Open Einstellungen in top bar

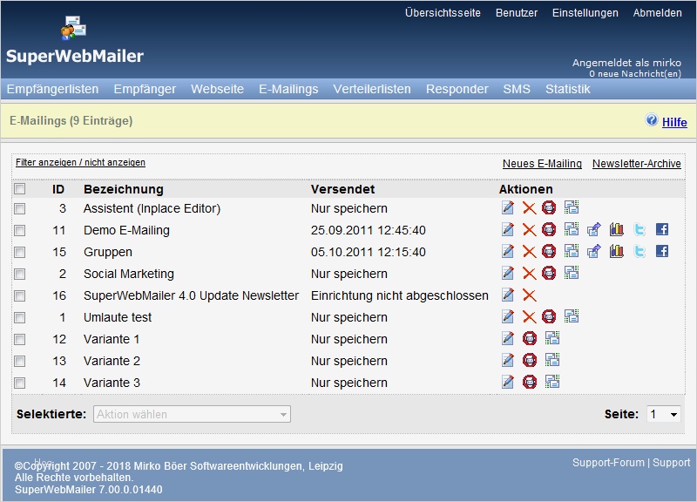click(585, 13)
